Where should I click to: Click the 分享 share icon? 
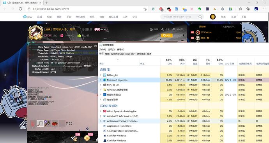162,30
